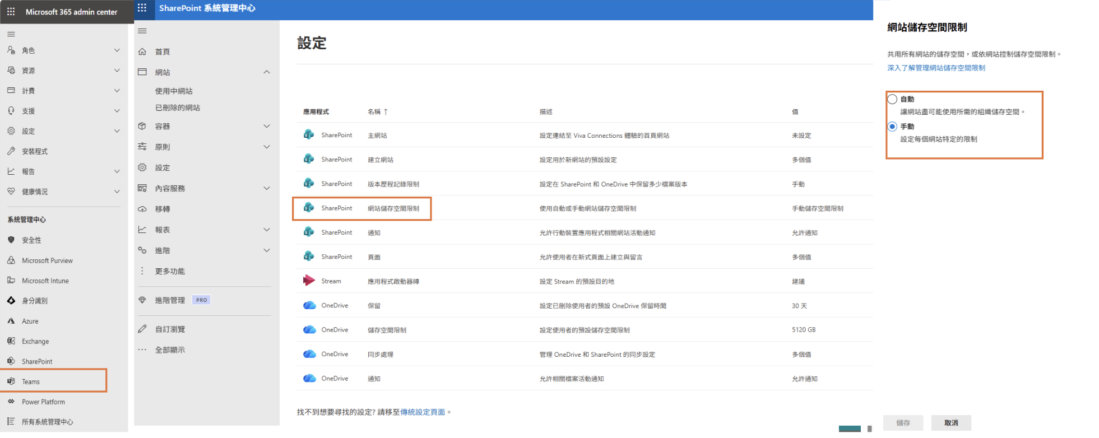Click the 手動儲存空間限制 value cell
The width and height of the screenshot is (1099, 438).
click(817, 208)
